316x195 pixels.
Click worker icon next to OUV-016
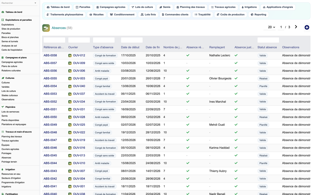click(70, 148)
